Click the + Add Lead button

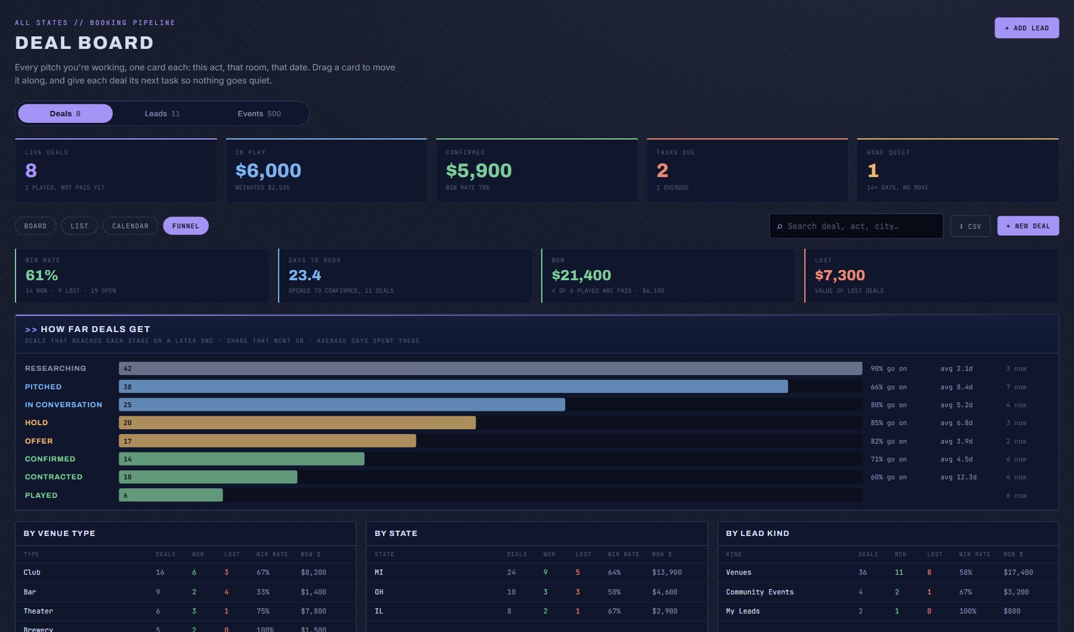[x=1026, y=28]
